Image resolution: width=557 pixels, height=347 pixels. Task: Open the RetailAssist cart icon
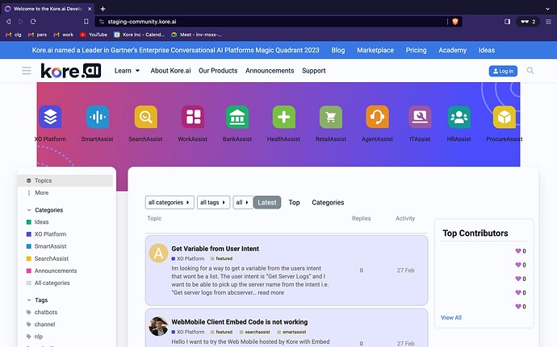331,117
